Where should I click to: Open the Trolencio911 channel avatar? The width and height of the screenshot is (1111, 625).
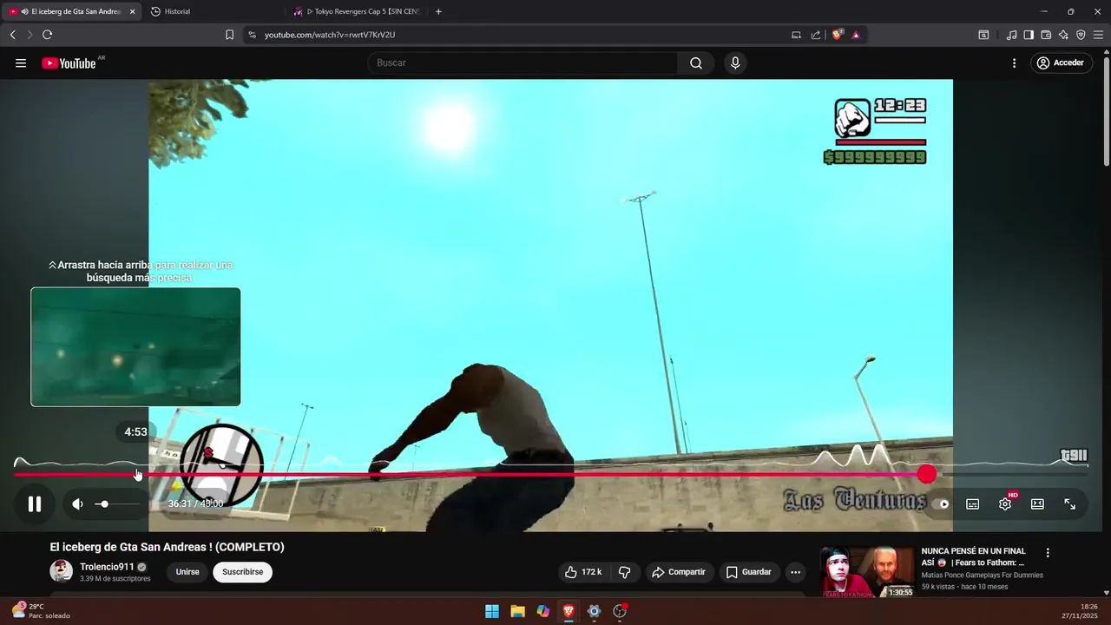pos(62,571)
